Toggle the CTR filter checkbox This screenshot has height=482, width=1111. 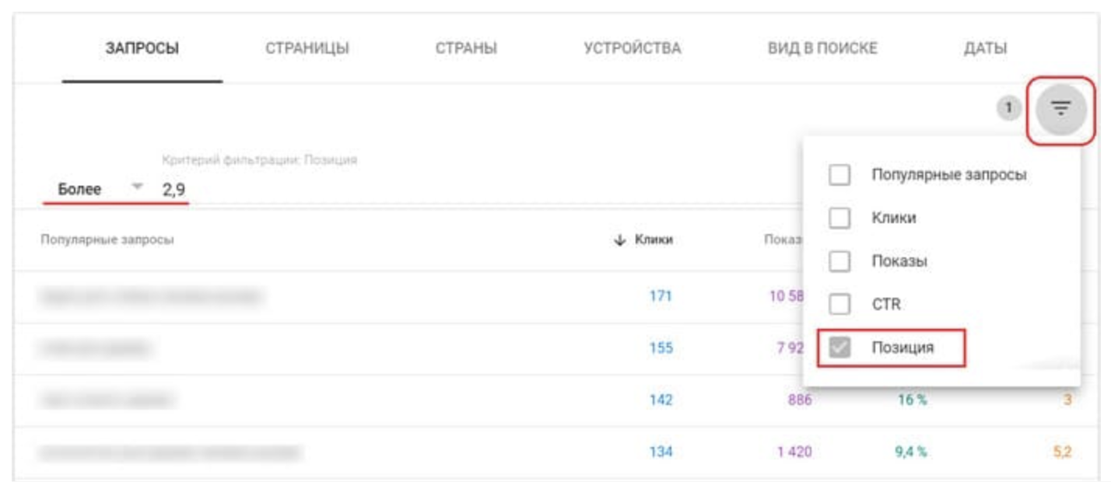tap(839, 304)
